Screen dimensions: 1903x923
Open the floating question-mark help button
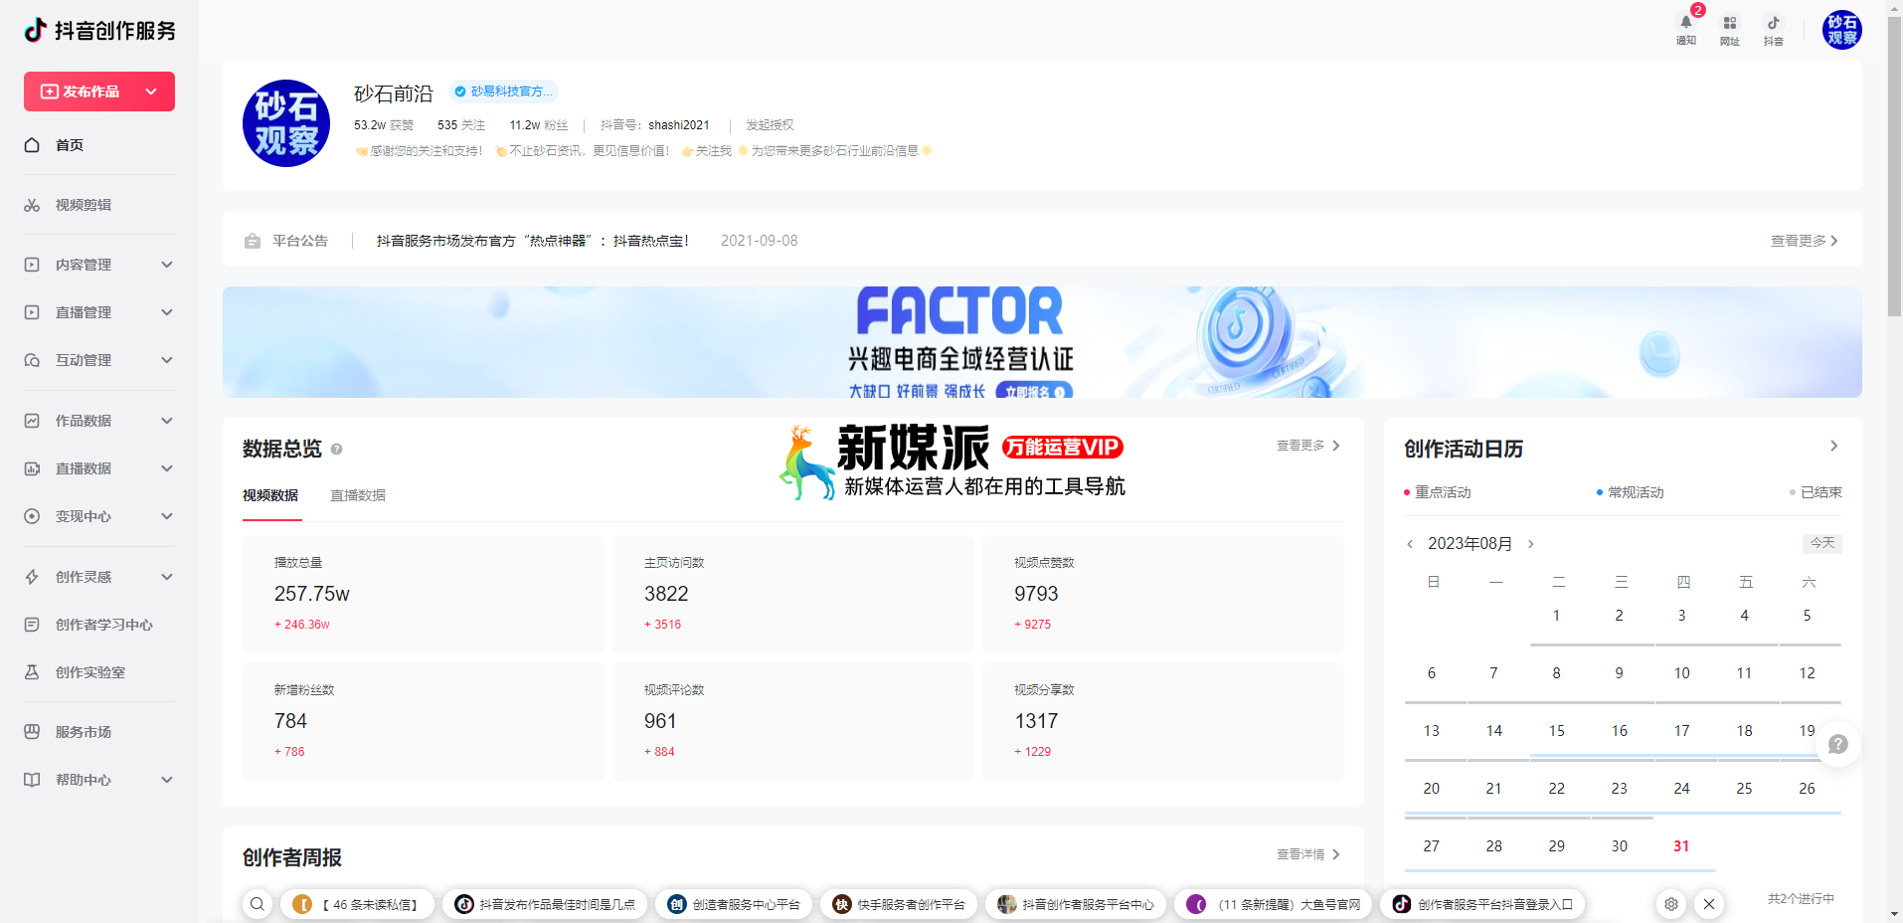click(1838, 744)
